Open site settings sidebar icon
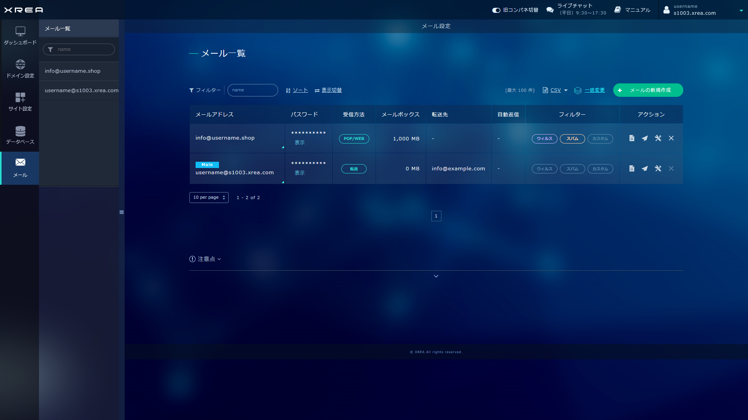 [20, 101]
